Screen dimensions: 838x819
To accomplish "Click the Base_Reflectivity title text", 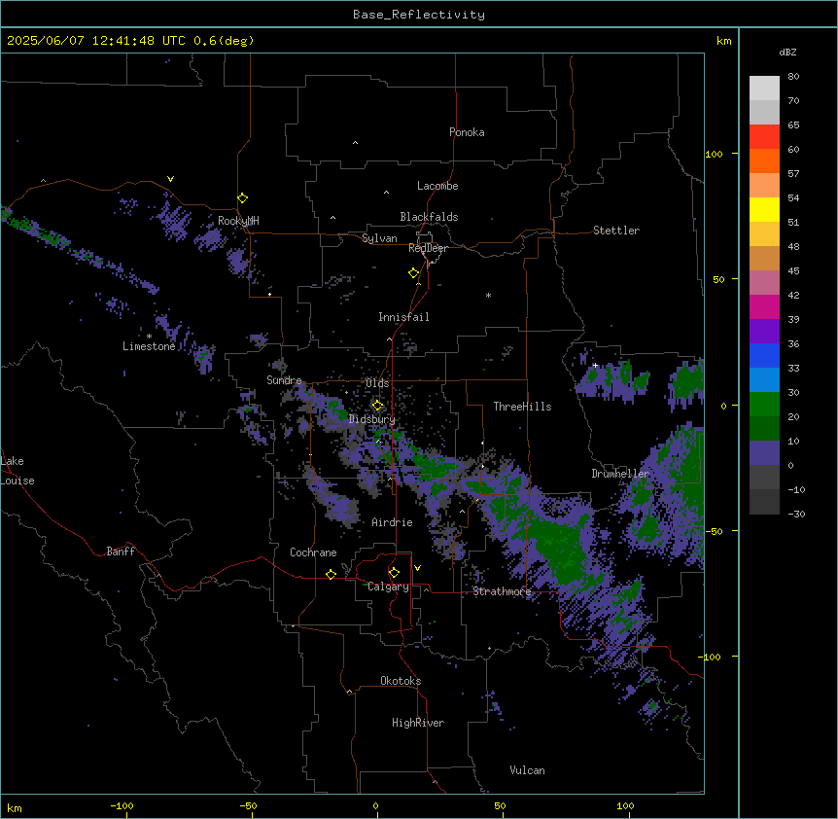I will 419,15.
